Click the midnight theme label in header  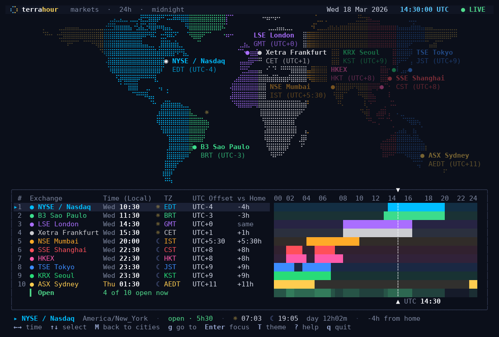168,9
